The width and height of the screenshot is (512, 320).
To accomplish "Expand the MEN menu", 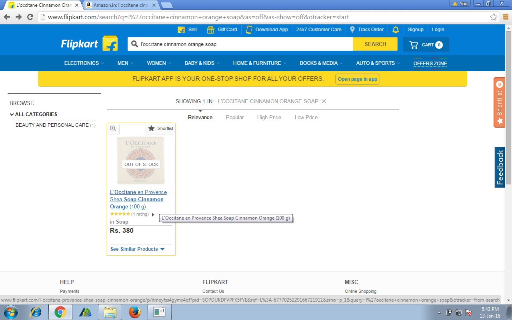I will pyautogui.click(x=125, y=63).
